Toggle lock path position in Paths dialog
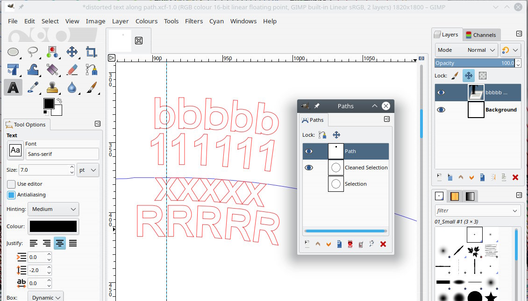The width and height of the screenshot is (528, 301). (x=336, y=135)
